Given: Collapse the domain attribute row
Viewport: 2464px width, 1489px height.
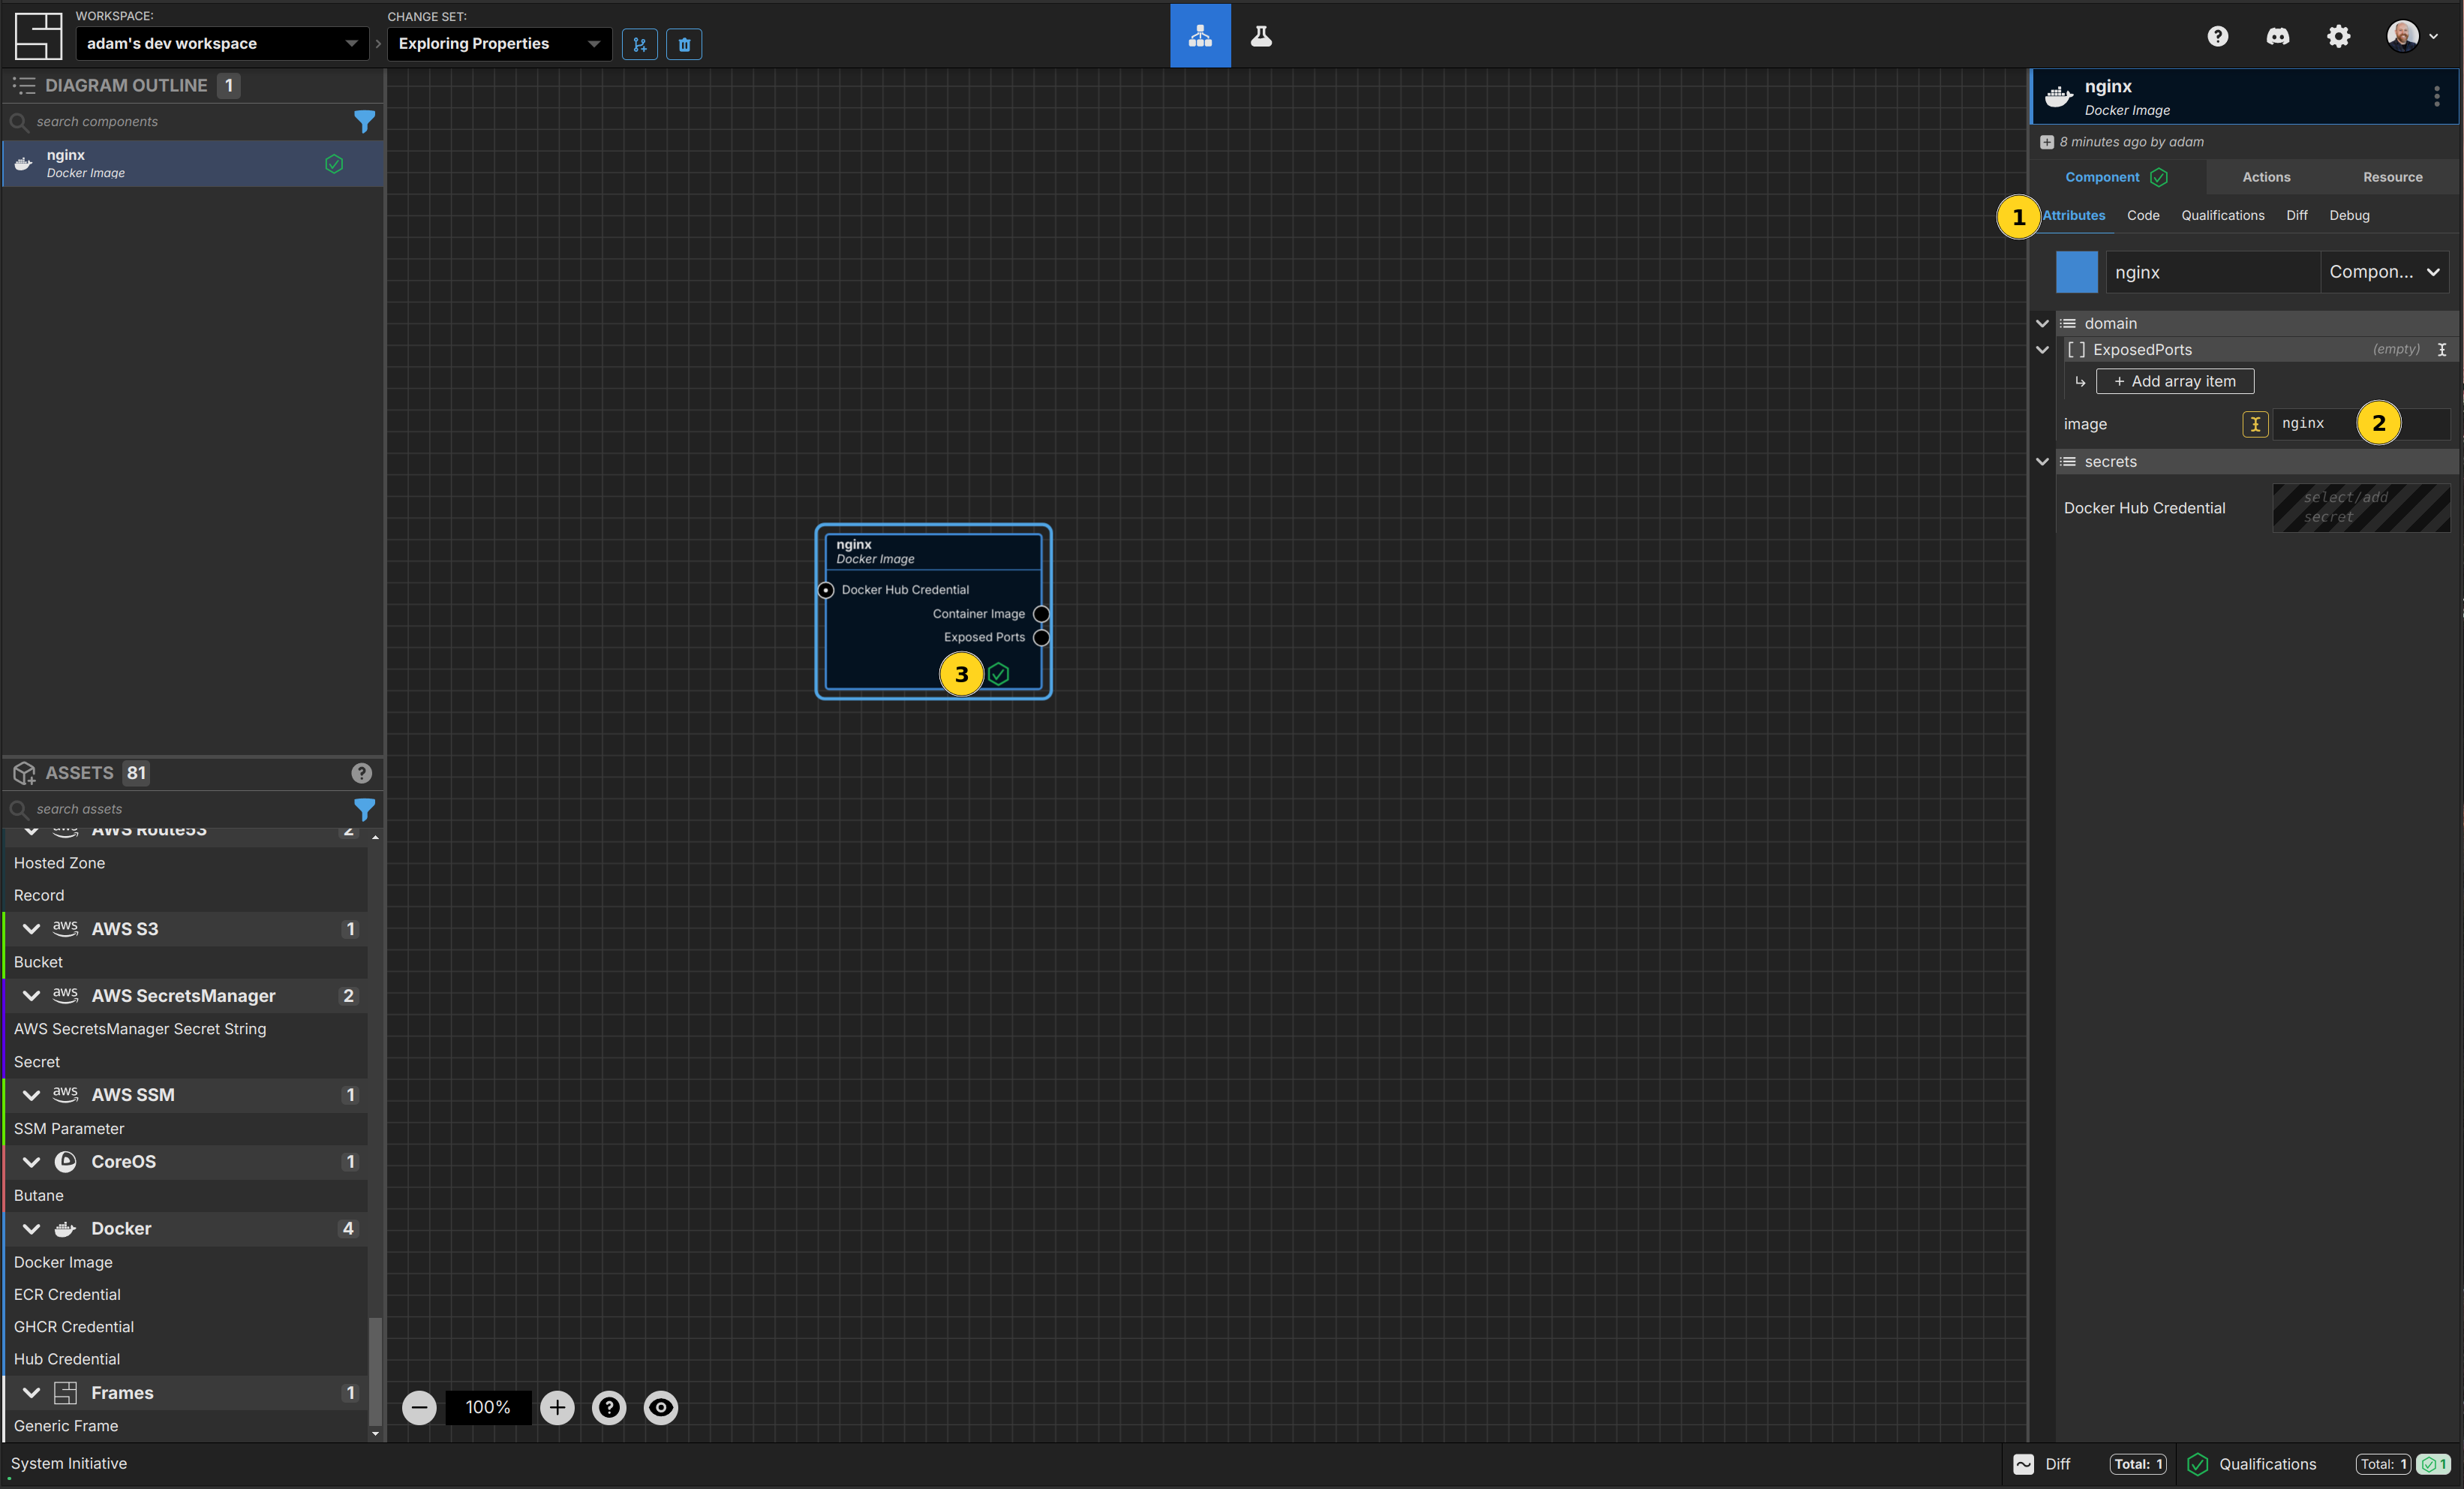Looking at the screenshot, I should (x=2045, y=322).
